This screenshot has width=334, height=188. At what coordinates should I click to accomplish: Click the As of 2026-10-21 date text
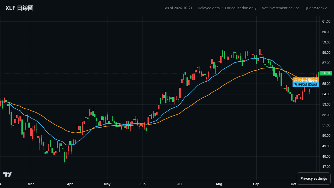point(179,8)
